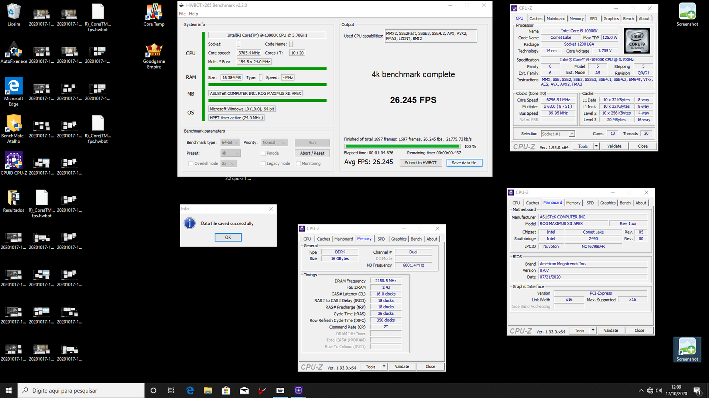Image resolution: width=709 pixels, height=398 pixels.
Task: Click the network globe tray icon
Action: pos(650,390)
